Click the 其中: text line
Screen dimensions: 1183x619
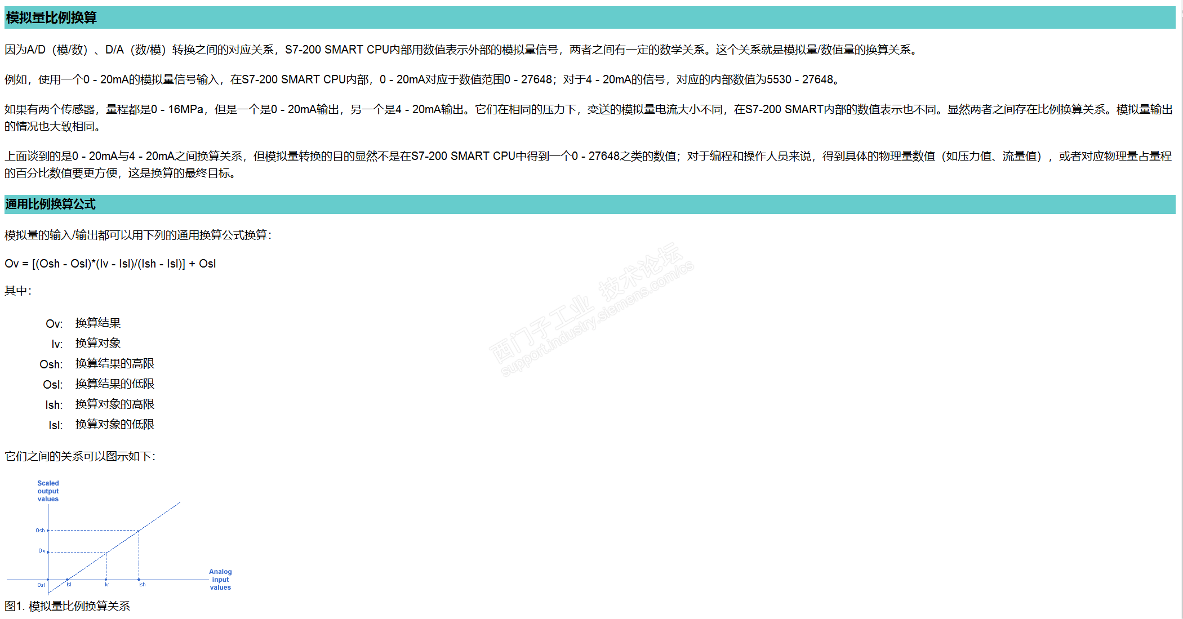(x=18, y=291)
